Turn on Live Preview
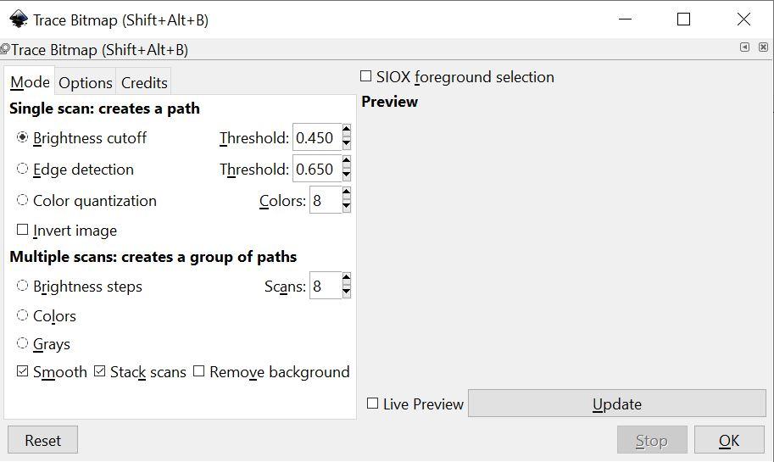Image resolution: width=774 pixels, height=462 pixels. pos(372,404)
